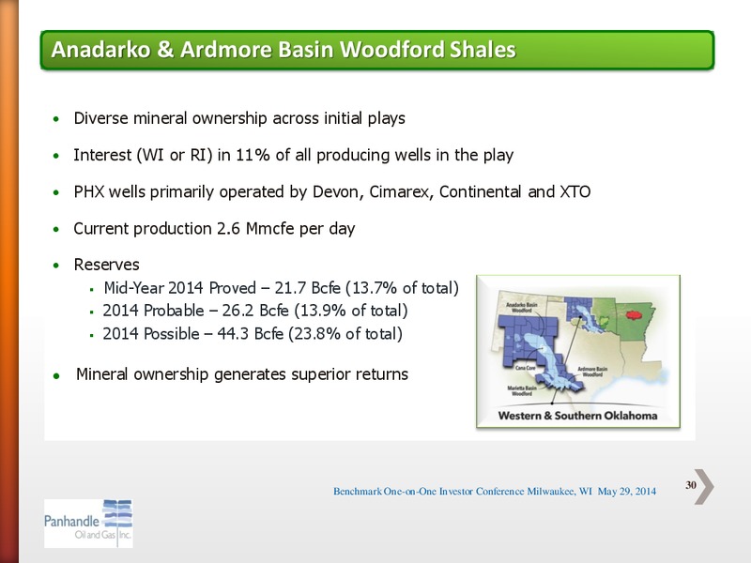Click the 'Anadarko Basin Woodford' map label
Screen dimensions: 751x563
[522, 308]
